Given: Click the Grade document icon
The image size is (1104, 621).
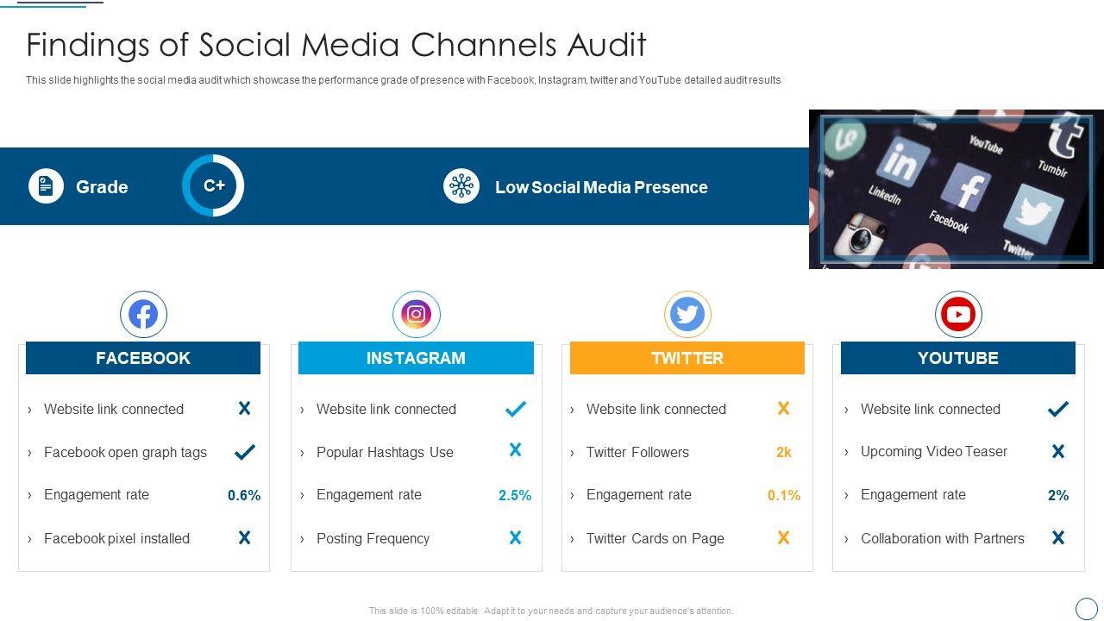Looking at the screenshot, I should [46, 186].
